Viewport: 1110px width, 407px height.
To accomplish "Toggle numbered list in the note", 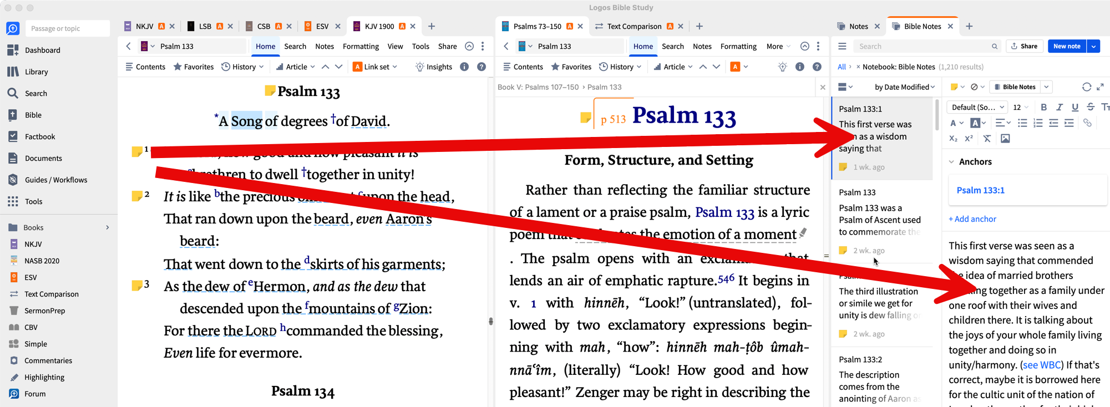I will point(1038,123).
